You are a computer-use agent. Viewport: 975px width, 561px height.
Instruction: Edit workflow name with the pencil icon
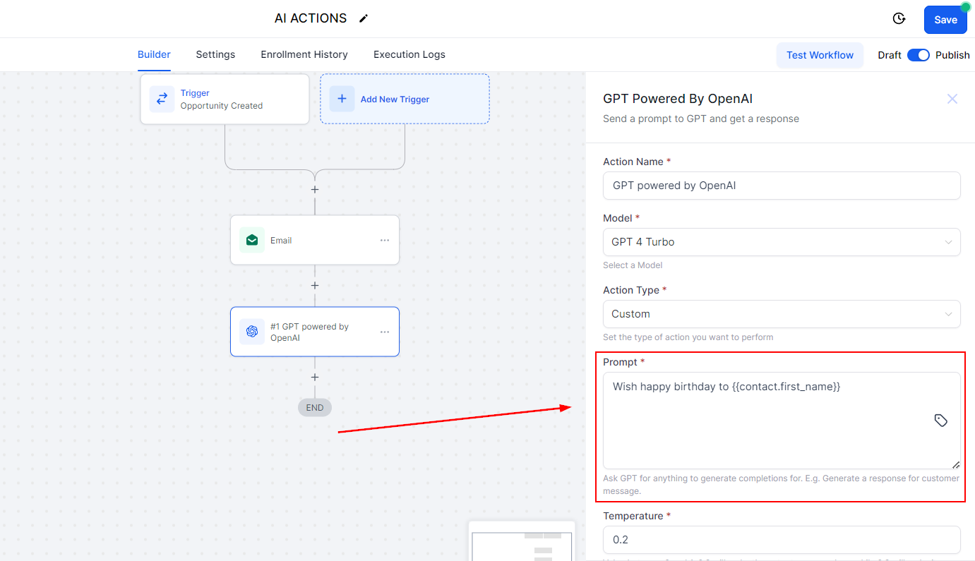[x=364, y=18]
